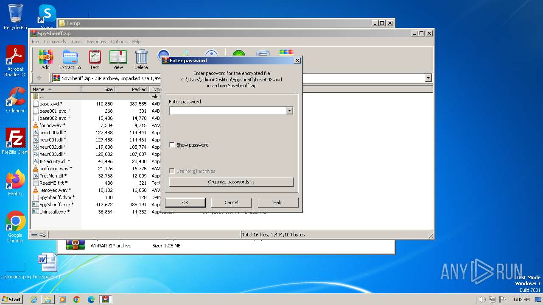The image size is (543, 305).
Task: Click the drive icon in WinRAR status bar
Action: click(35, 235)
